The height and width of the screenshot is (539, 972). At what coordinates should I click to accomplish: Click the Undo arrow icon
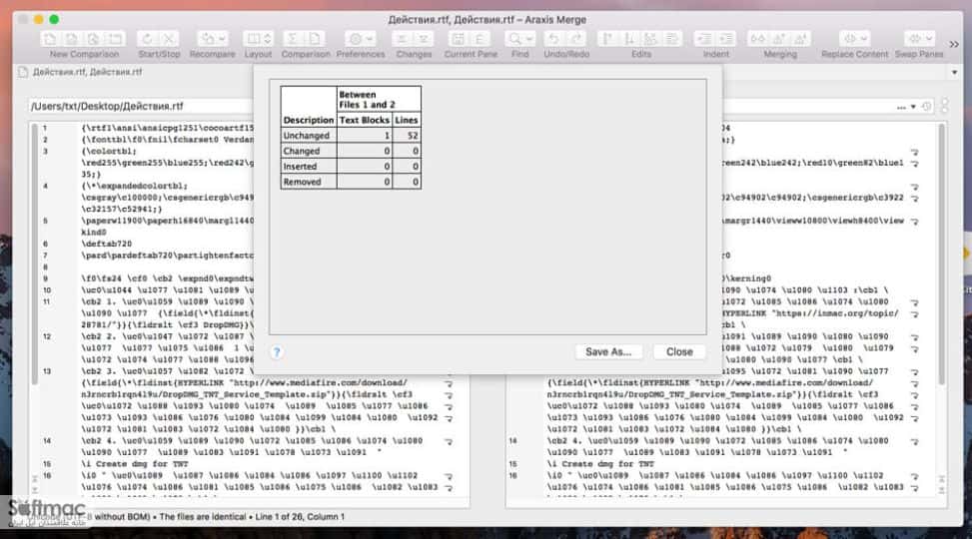[x=553, y=39]
